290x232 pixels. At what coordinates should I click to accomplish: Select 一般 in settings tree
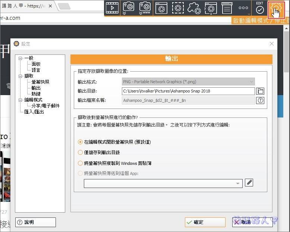tap(29, 58)
